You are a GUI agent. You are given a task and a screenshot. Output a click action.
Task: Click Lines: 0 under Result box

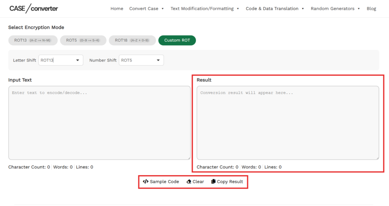[273, 167]
